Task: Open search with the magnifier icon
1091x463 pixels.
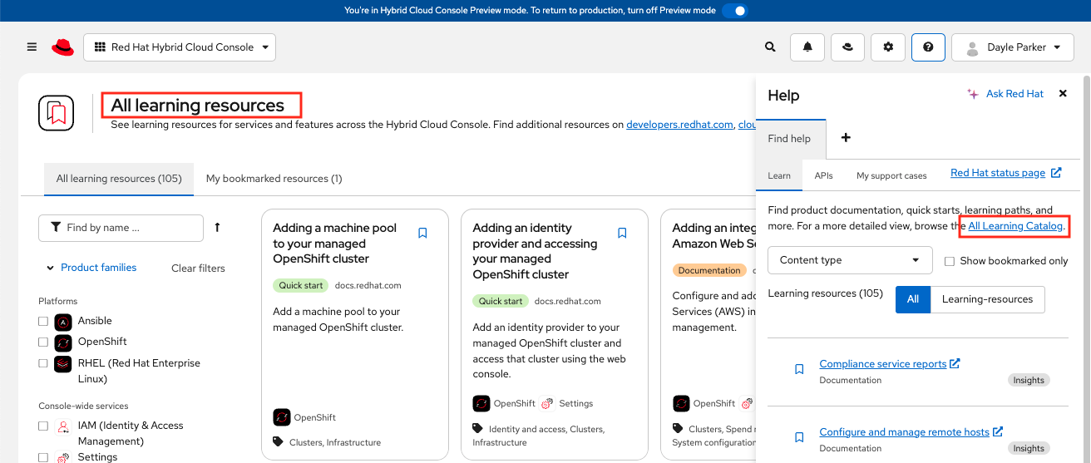Action: click(771, 47)
